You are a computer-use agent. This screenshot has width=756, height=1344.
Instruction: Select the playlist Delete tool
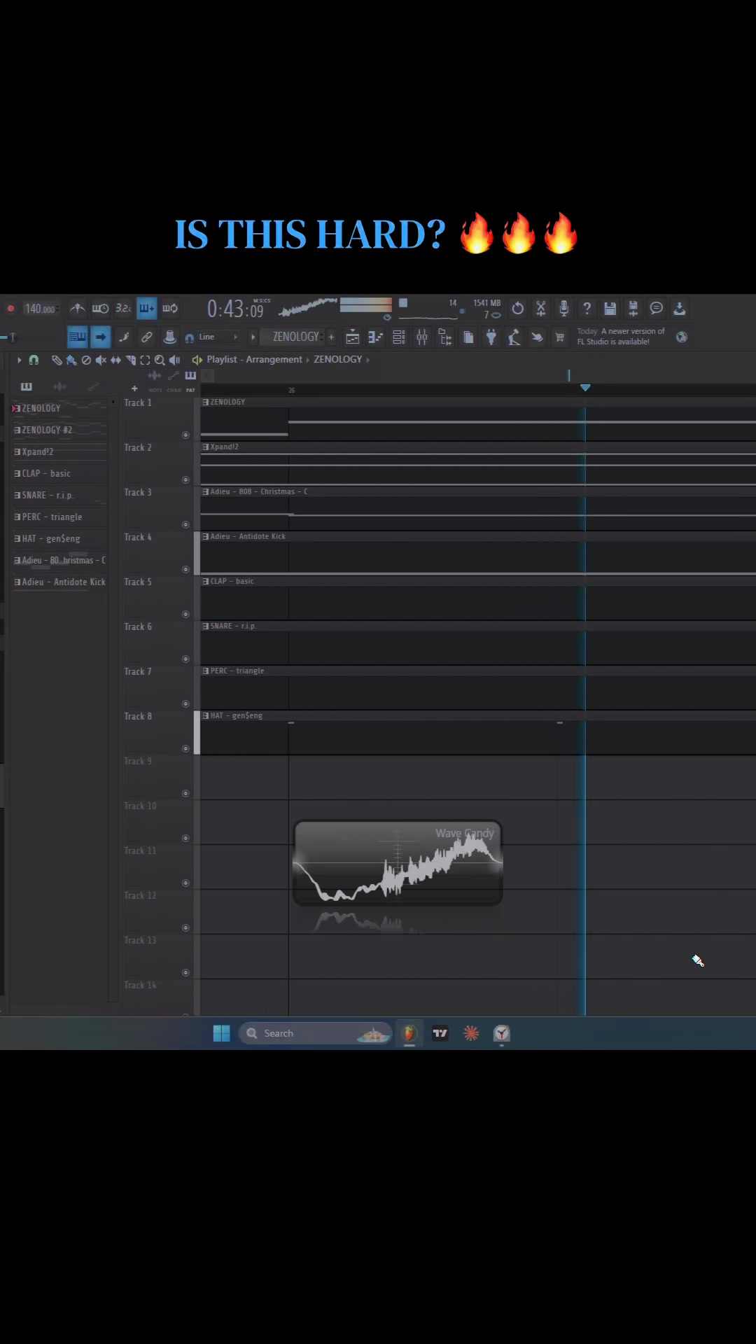pos(86,360)
